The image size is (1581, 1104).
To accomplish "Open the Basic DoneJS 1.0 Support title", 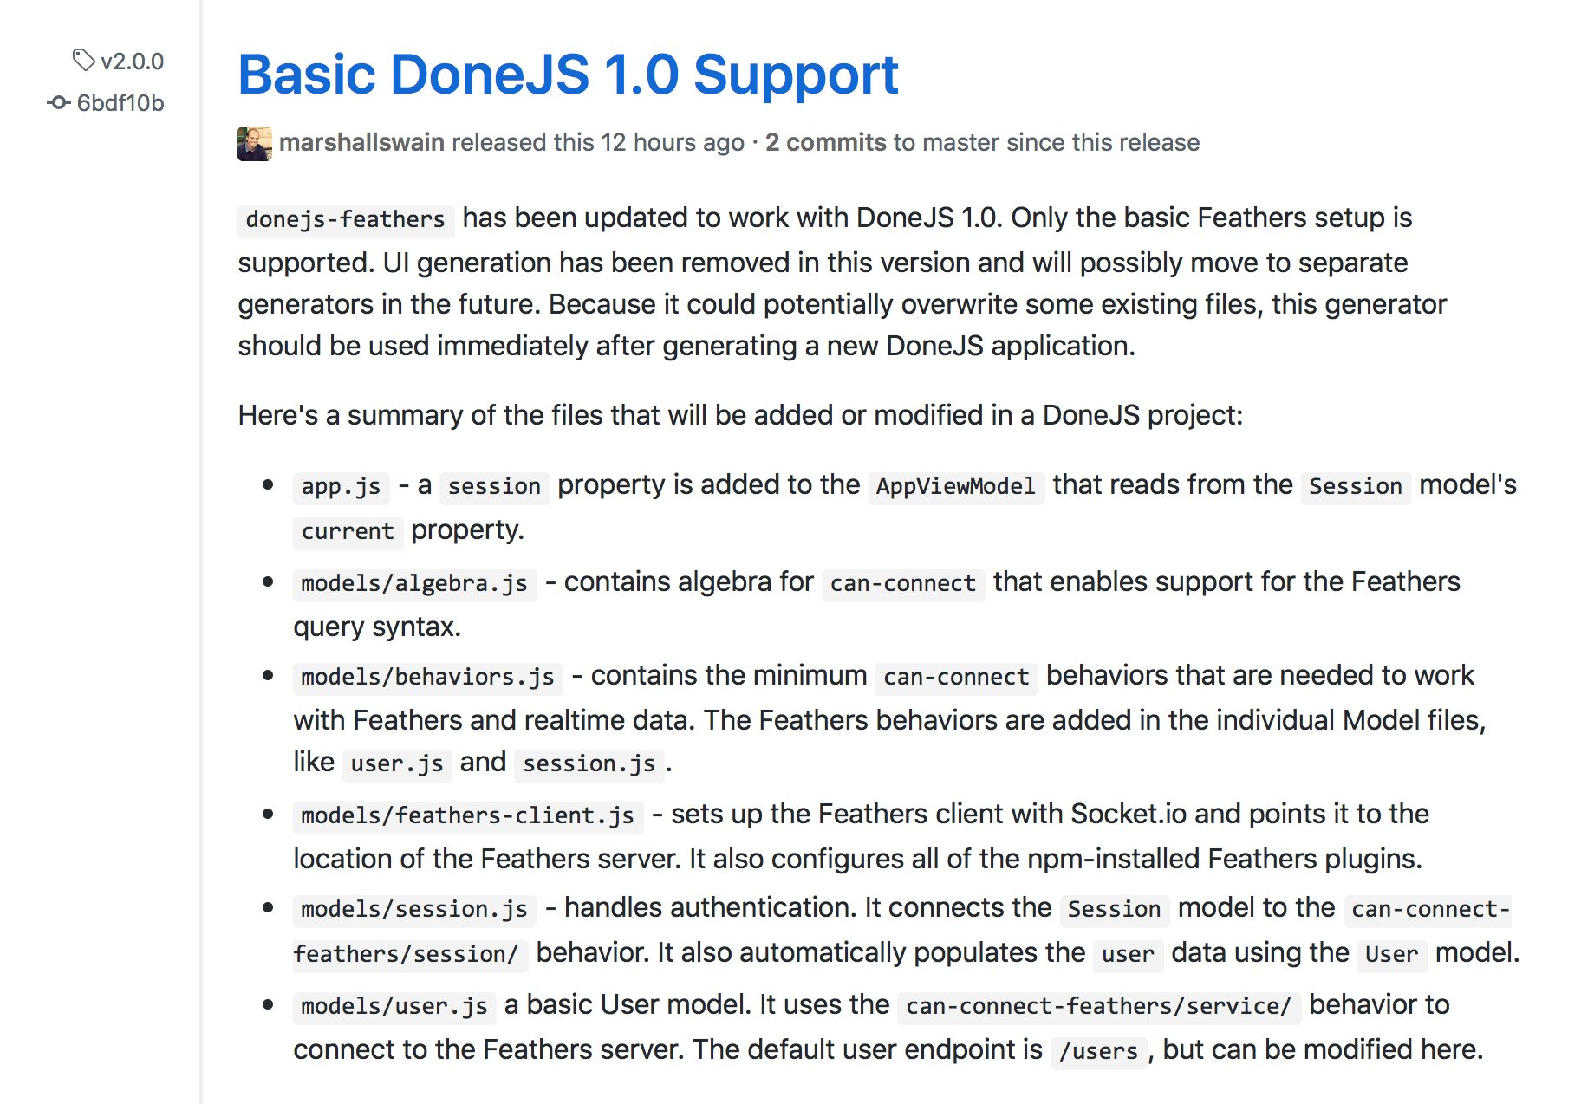I will (x=568, y=75).
